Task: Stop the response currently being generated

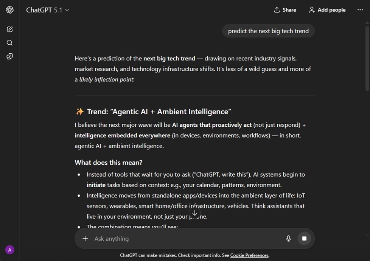Action: click(x=304, y=238)
